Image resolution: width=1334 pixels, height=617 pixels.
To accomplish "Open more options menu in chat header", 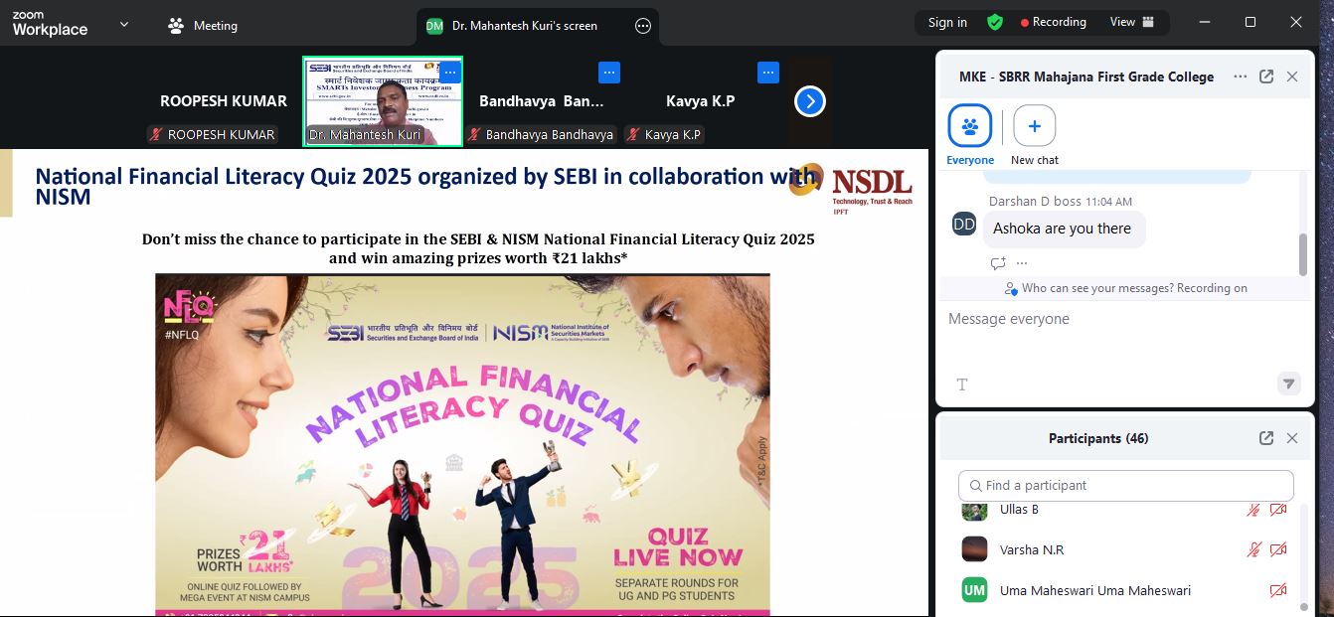I will (1240, 77).
